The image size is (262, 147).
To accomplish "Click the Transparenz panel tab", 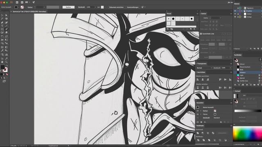I will (x=202, y=64).
